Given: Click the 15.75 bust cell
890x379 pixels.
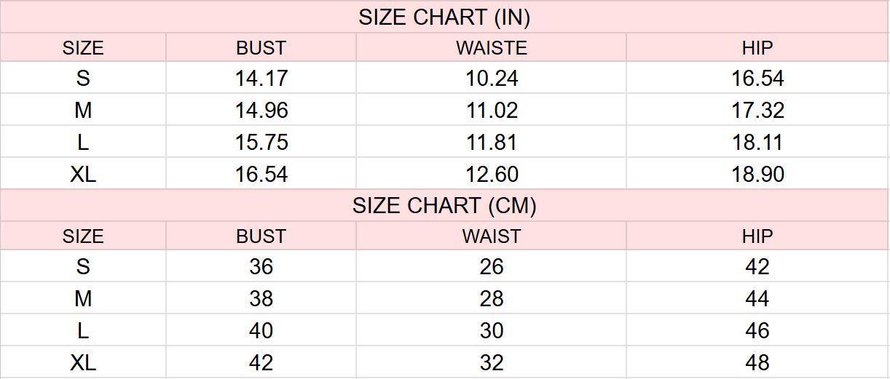Looking at the screenshot, I should click(x=261, y=142).
